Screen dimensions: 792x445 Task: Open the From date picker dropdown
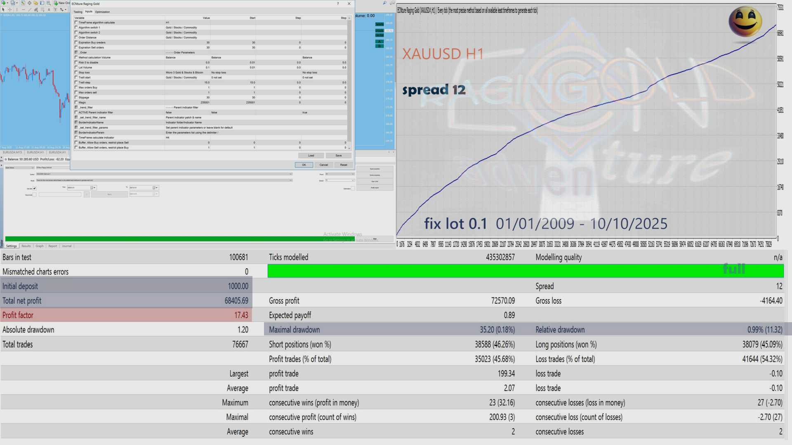click(94, 187)
